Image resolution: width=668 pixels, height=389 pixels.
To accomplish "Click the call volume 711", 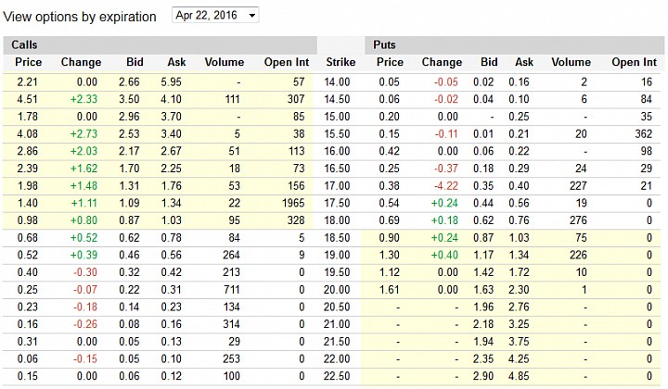I will pyautogui.click(x=232, y=290).
